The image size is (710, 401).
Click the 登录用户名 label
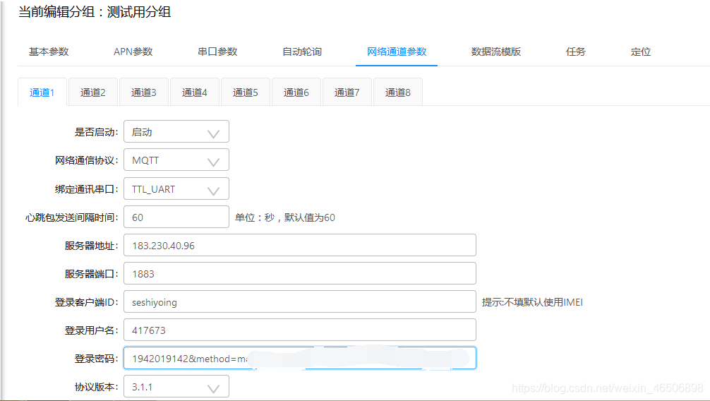pyautogui.click(x=91, y=330)
